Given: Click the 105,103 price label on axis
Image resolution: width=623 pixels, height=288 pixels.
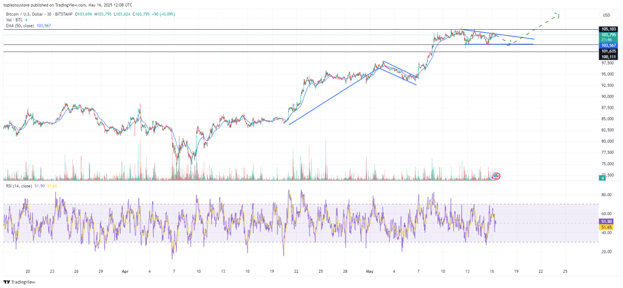Looking at the screenshot, I should pos(608,29).
